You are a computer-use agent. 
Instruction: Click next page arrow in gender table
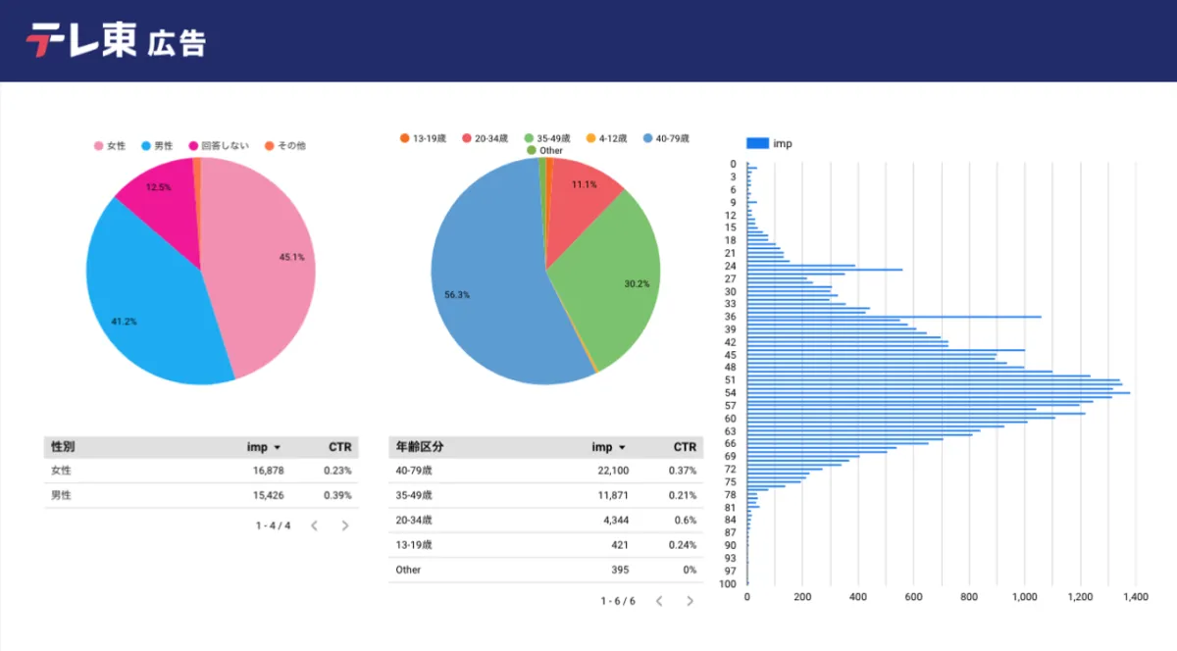tap(345, 526)
